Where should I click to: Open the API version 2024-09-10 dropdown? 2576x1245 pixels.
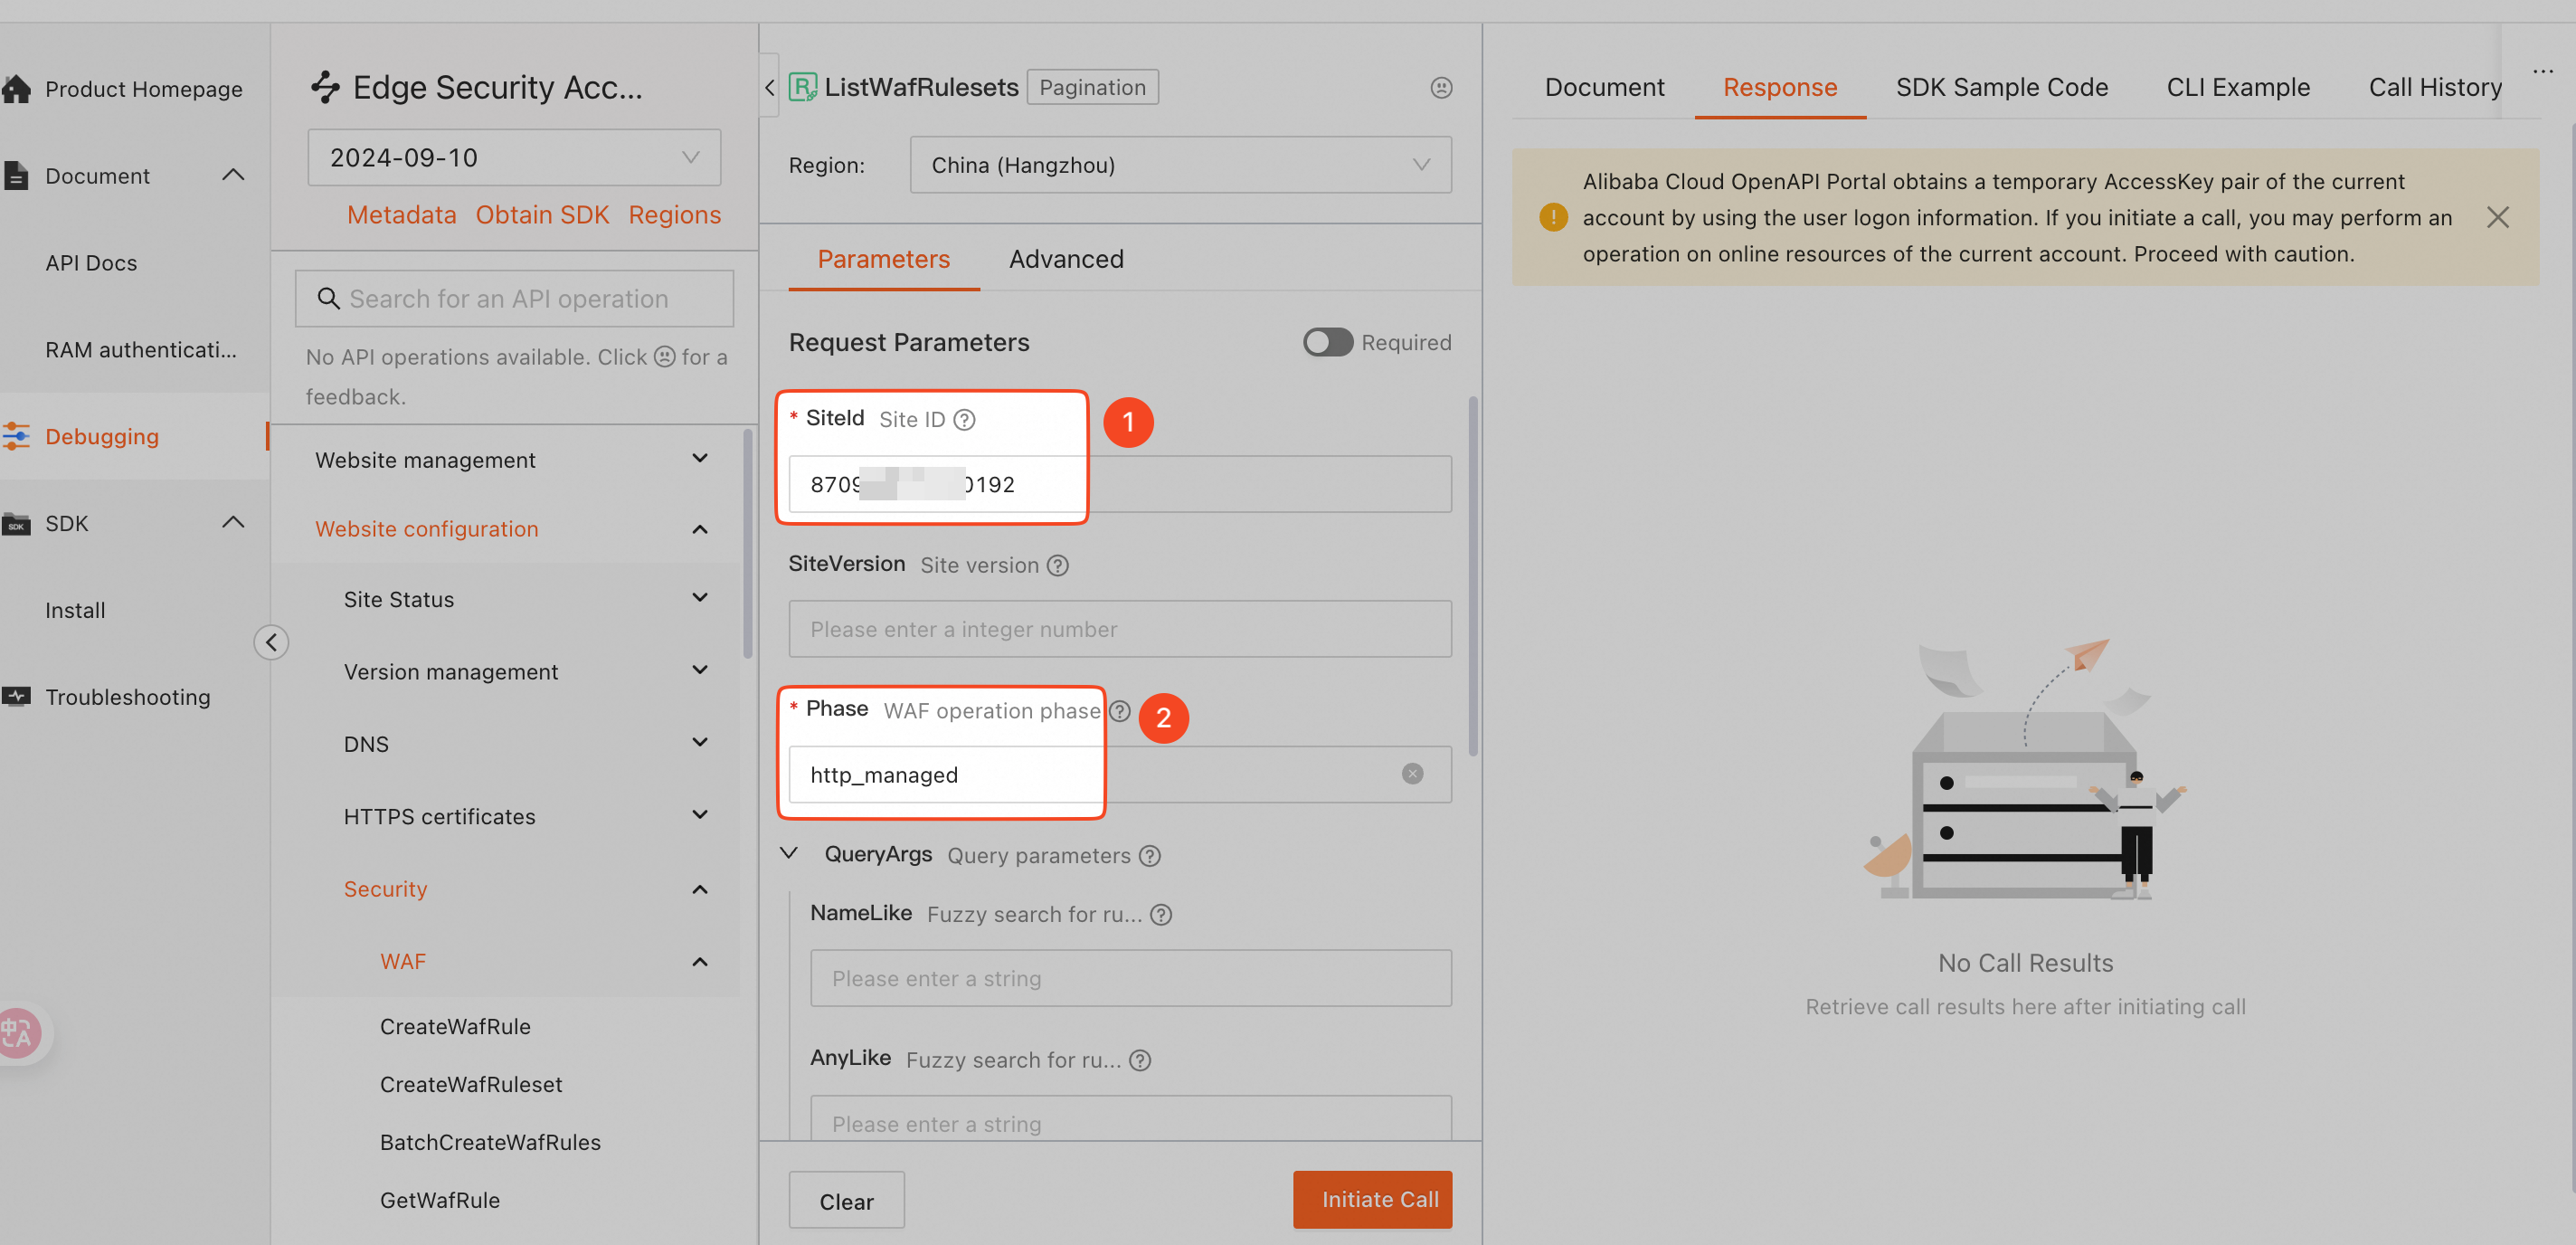coord(514,157)
